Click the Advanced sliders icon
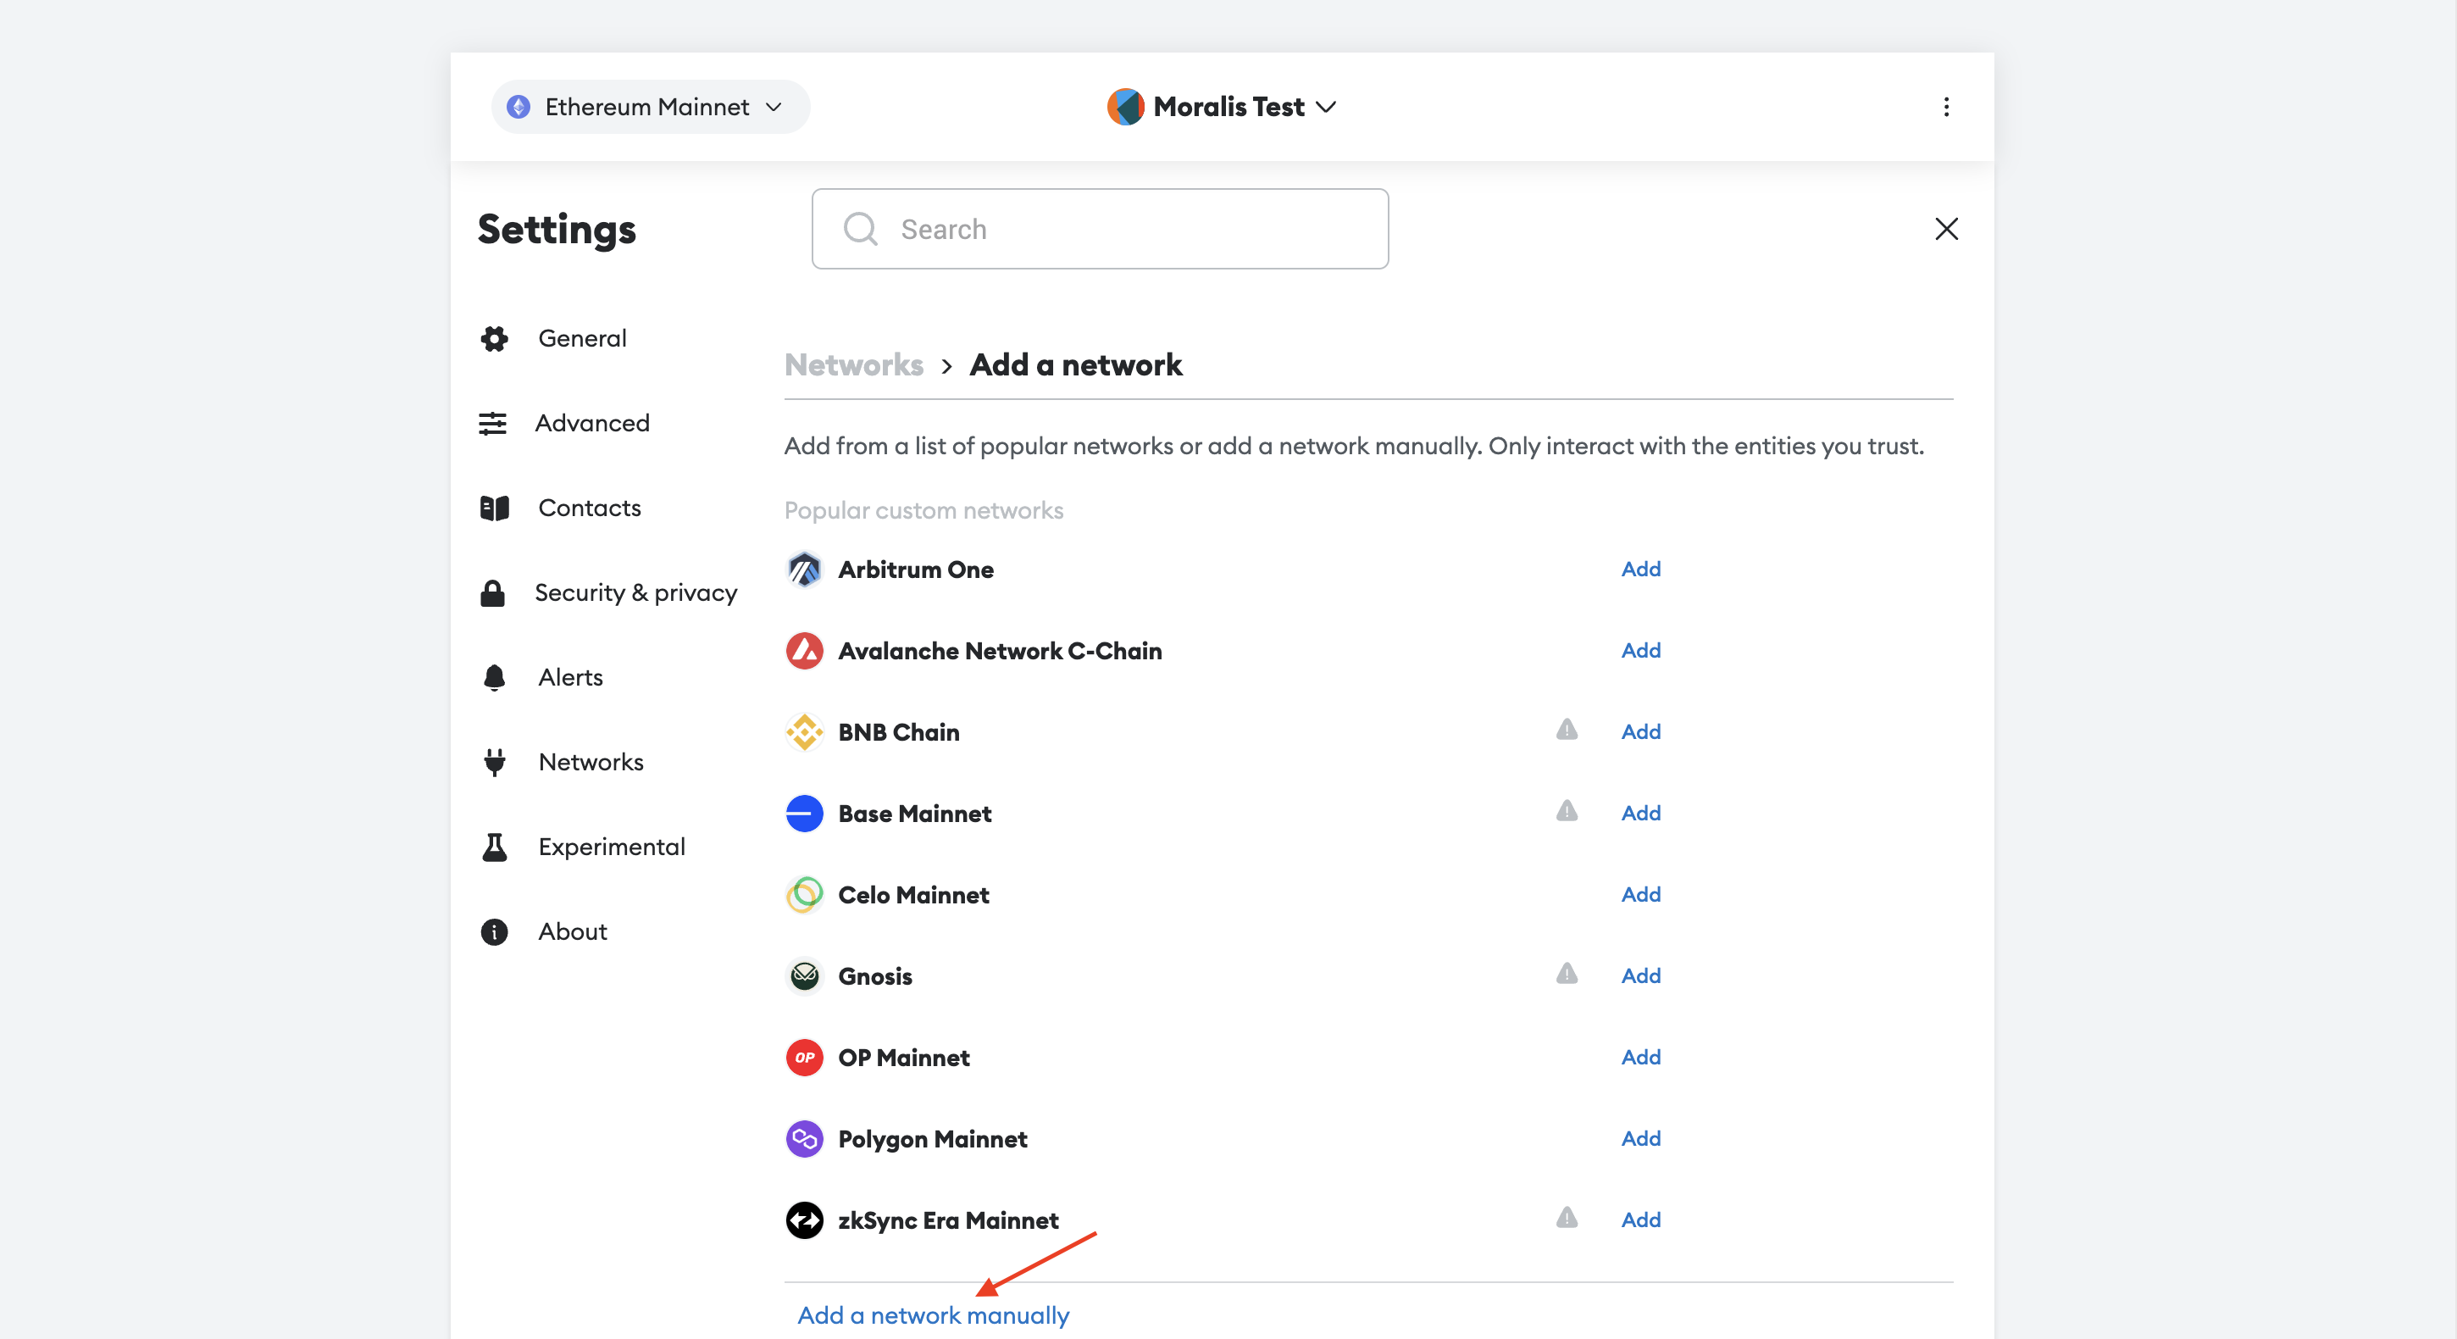 click(x=492, y=423)
